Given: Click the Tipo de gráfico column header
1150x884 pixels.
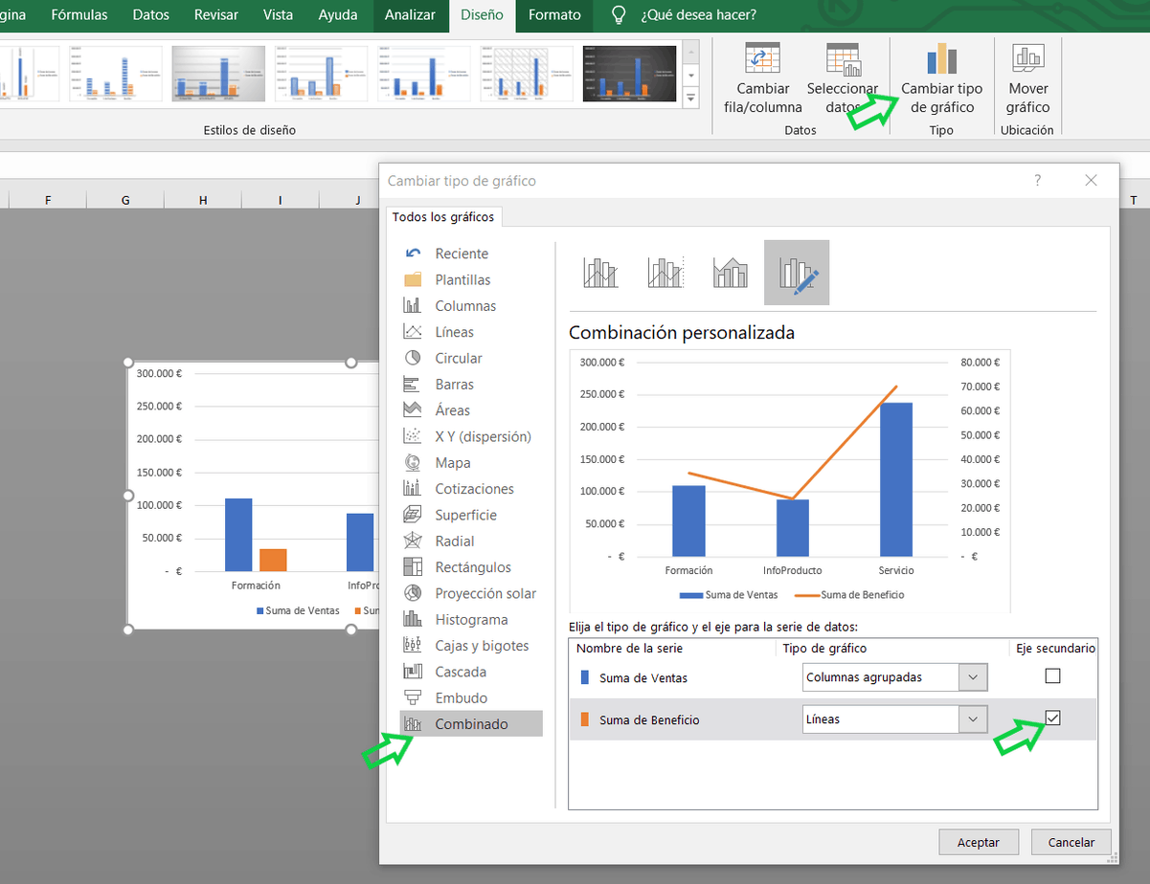Looking at the screenshot, I should (x=824, y=649).
